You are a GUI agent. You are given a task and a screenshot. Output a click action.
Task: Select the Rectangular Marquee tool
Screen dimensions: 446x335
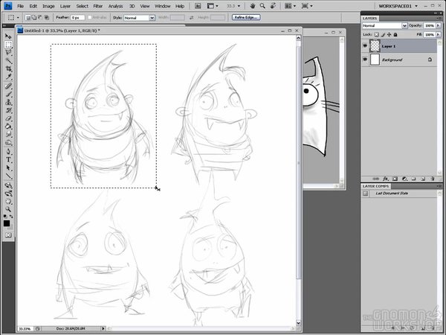click(x=9, y=44)
